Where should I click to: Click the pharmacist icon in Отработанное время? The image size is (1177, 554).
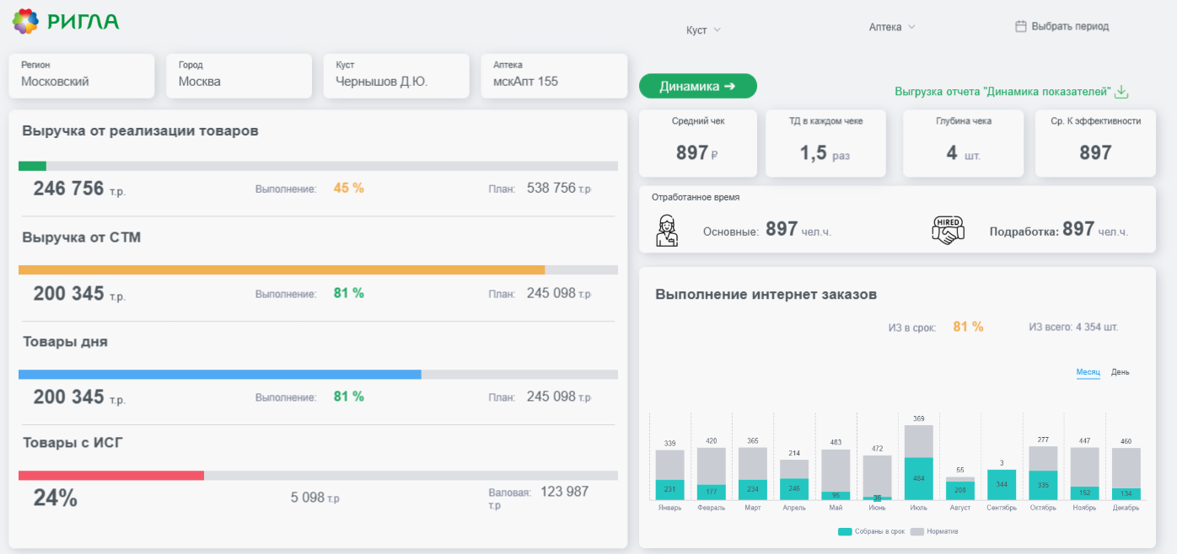click(667, 230)
